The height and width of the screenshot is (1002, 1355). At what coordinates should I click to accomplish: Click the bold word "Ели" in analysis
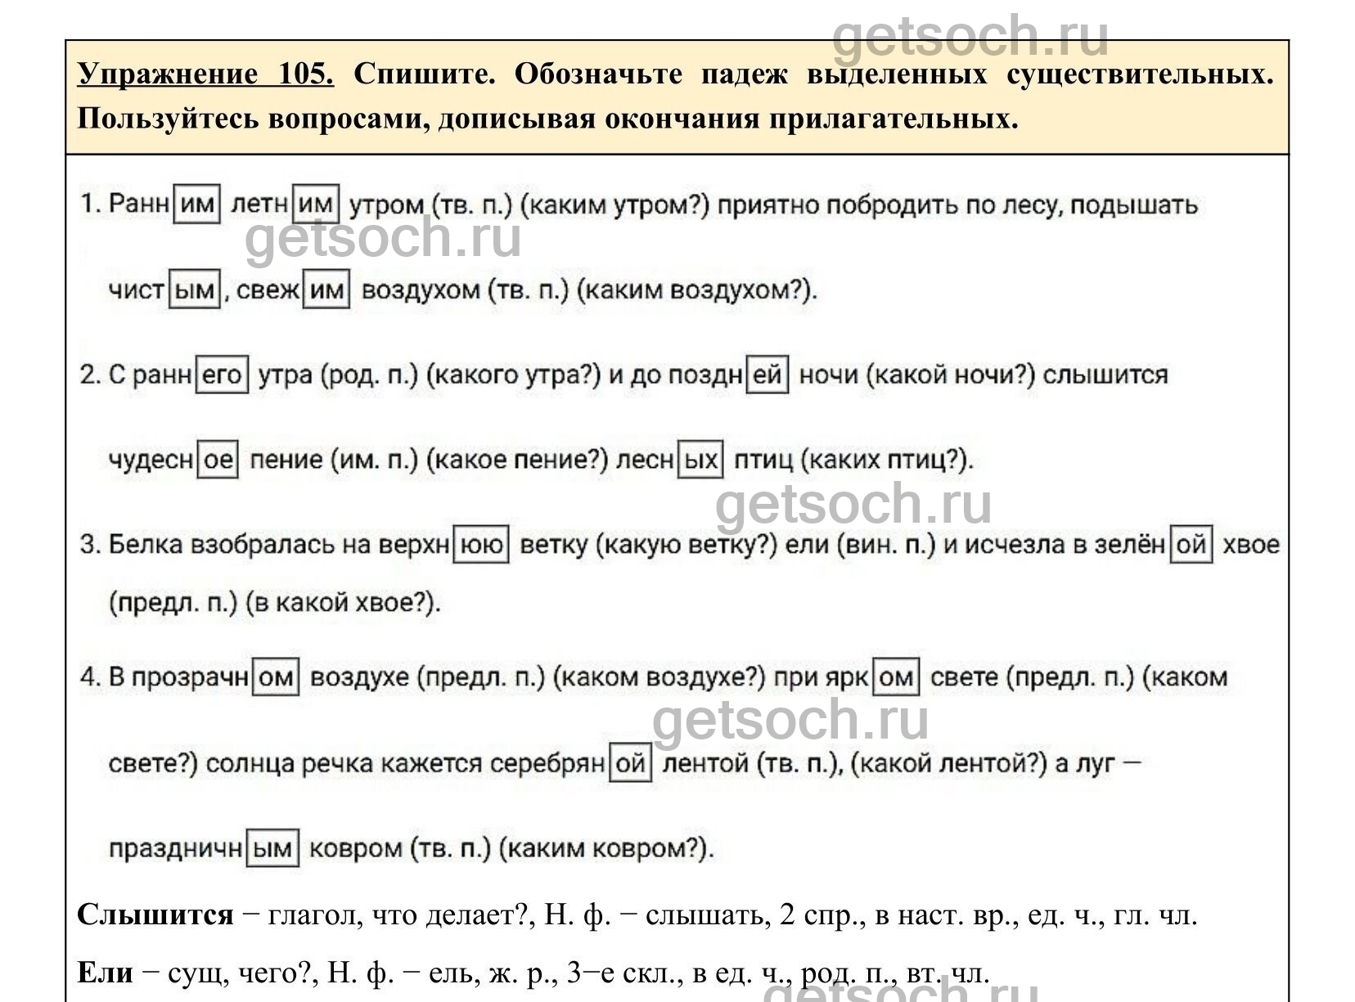point(105,973)
